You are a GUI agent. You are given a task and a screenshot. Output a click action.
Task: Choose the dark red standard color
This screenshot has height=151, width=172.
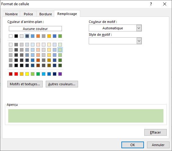tap(11, 74)
